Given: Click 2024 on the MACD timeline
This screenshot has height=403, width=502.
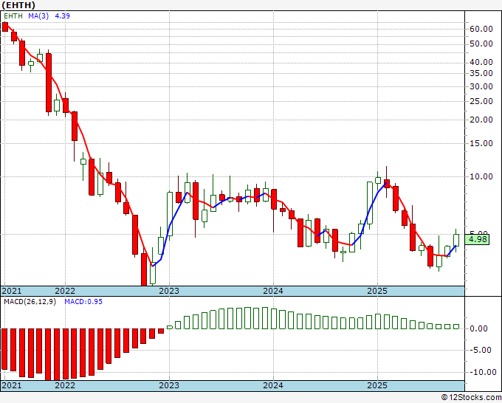Looking at the screenshot, I should [273, 385].
